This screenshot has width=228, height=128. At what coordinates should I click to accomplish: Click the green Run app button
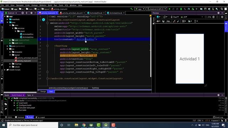170,9
